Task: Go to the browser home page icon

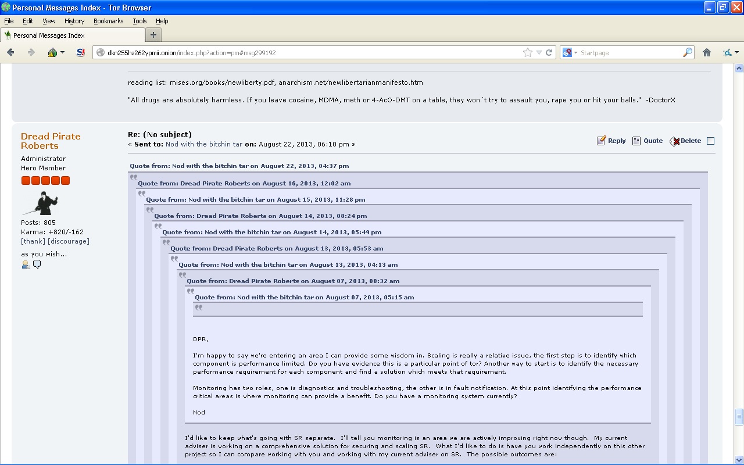Action: click(707, 52)
